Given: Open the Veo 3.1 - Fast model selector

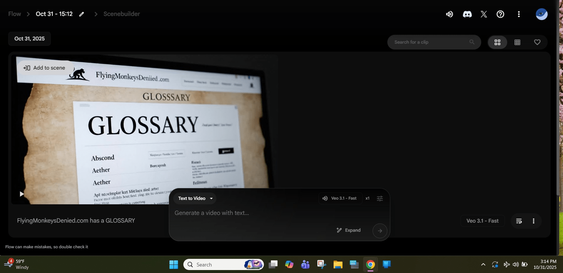Looking at the screenshot, I should 340,198.
